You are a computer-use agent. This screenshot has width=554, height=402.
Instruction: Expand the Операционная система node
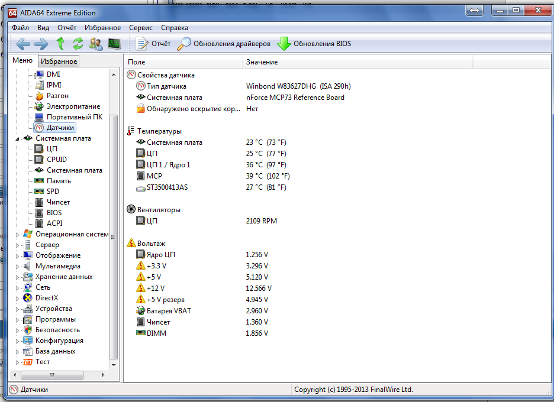[17, 234]
